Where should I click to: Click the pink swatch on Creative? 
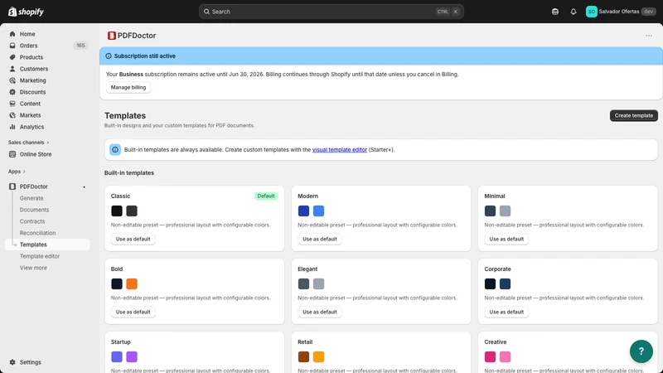[x=505, y=356]
